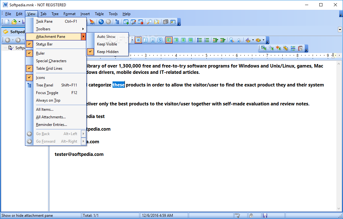Screen dimensions: 343x219
Task: Toggle Table Grid Lines menu option
Action: coord(56,68)
